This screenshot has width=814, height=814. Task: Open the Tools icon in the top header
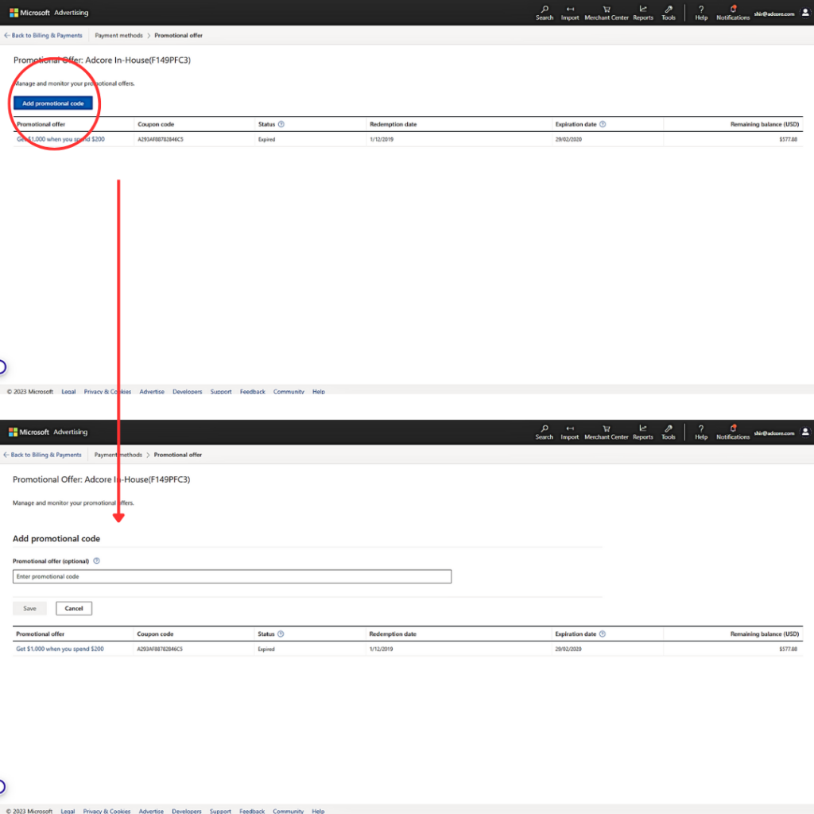669,11
